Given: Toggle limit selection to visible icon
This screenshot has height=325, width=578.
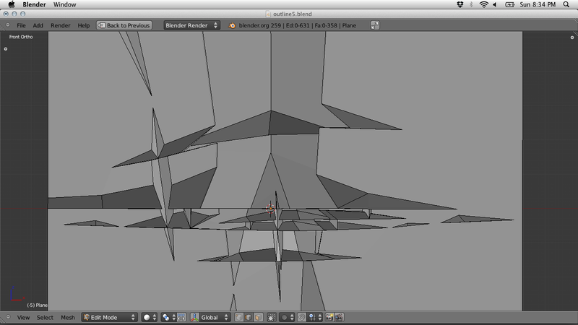Looking at the screenshot, I should coord(272,317).
